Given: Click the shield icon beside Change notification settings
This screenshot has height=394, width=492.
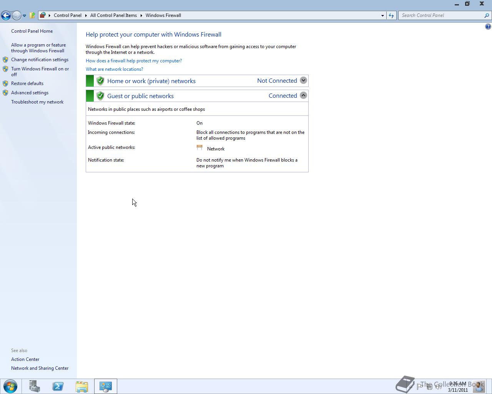Looking at the screenshot, I should click(x=5, y=60).
